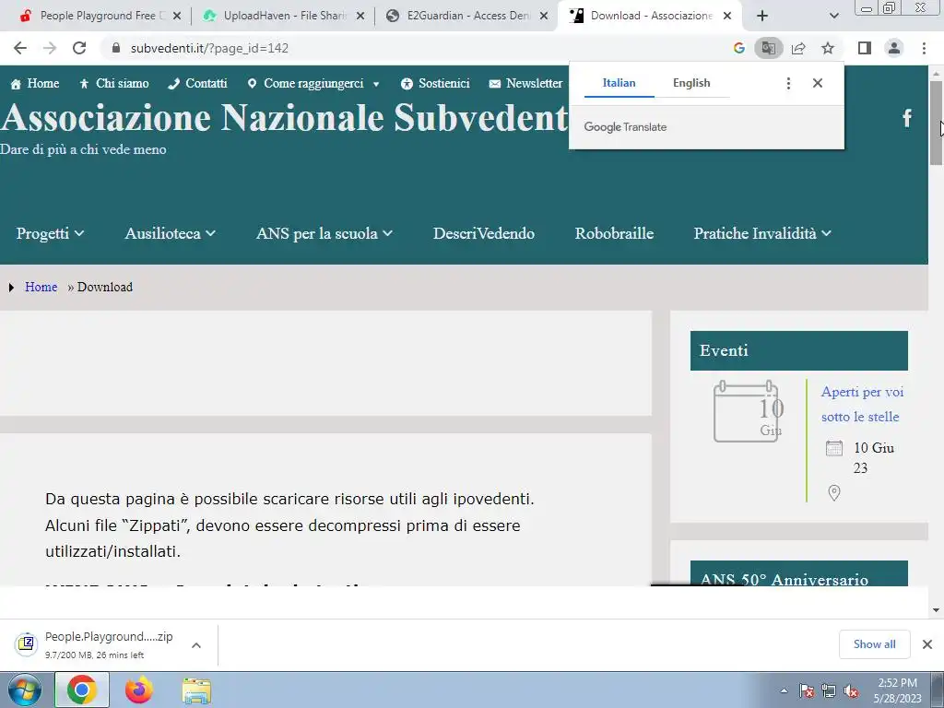This screenshot has width=944, height=708.
Task: Close the People Playground tab
Action: pyautogui.click(x=177, y=16)
